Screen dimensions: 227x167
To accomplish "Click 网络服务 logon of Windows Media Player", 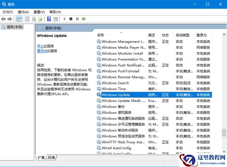I will coord(203,47).
